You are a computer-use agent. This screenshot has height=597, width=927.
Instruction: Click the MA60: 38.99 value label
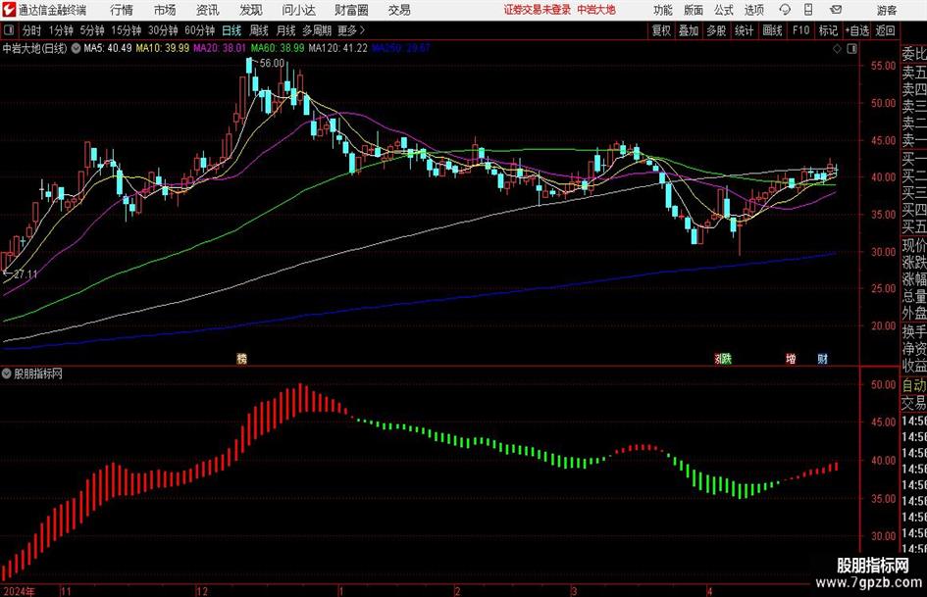pos(278,48)
